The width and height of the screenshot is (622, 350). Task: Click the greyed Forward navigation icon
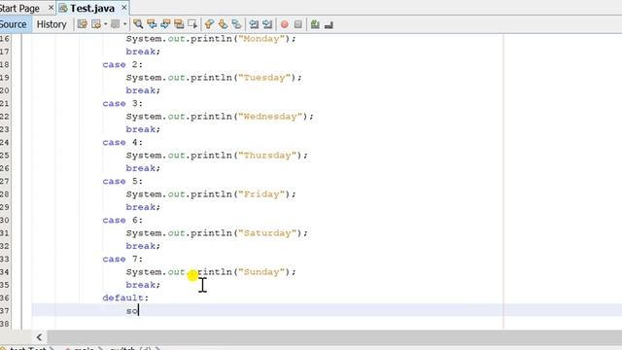(x=116, y=24)
